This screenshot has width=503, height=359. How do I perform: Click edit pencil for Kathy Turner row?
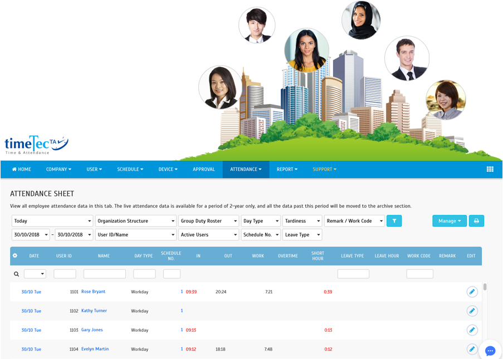point(472,311)
